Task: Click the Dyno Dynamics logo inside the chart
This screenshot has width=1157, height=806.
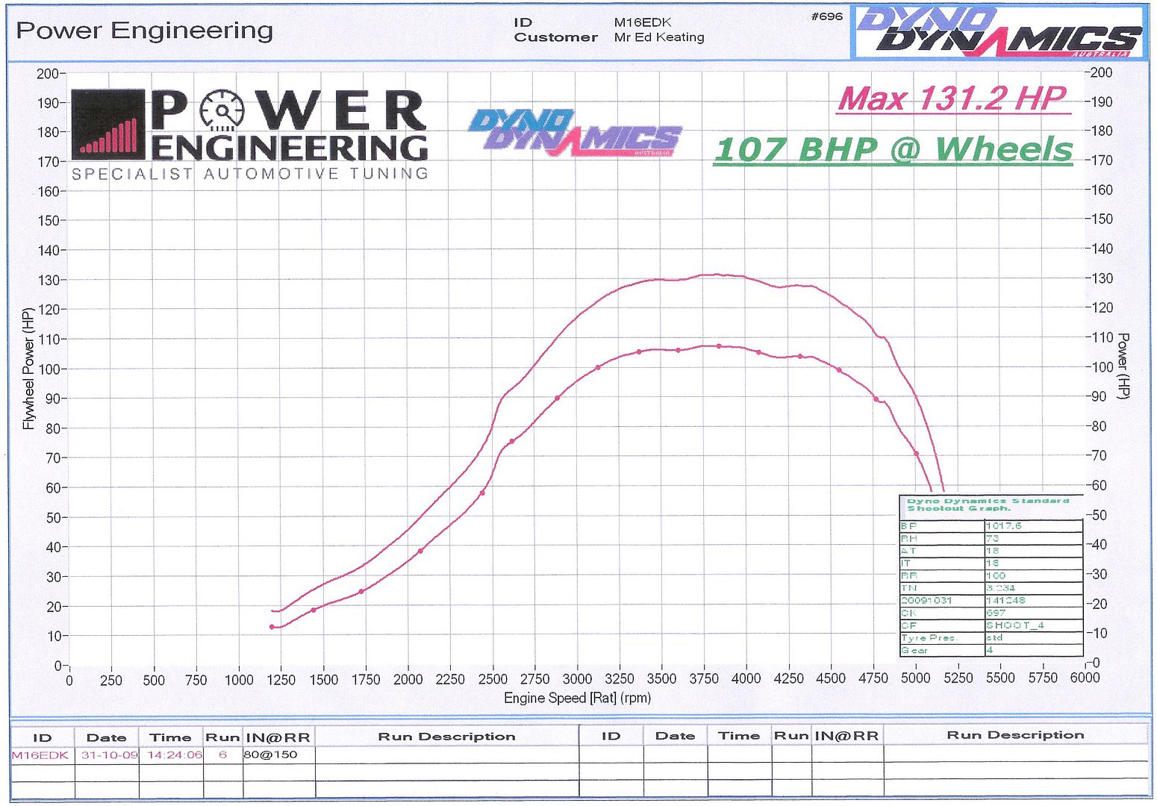Action: coord(575,133)
